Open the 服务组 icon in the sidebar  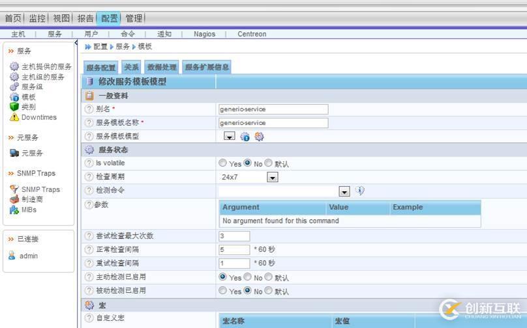[14, 87]
